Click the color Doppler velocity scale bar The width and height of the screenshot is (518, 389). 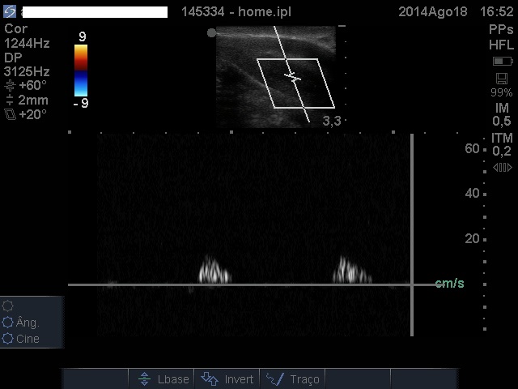pyautogui.click(x=81, y=71)
